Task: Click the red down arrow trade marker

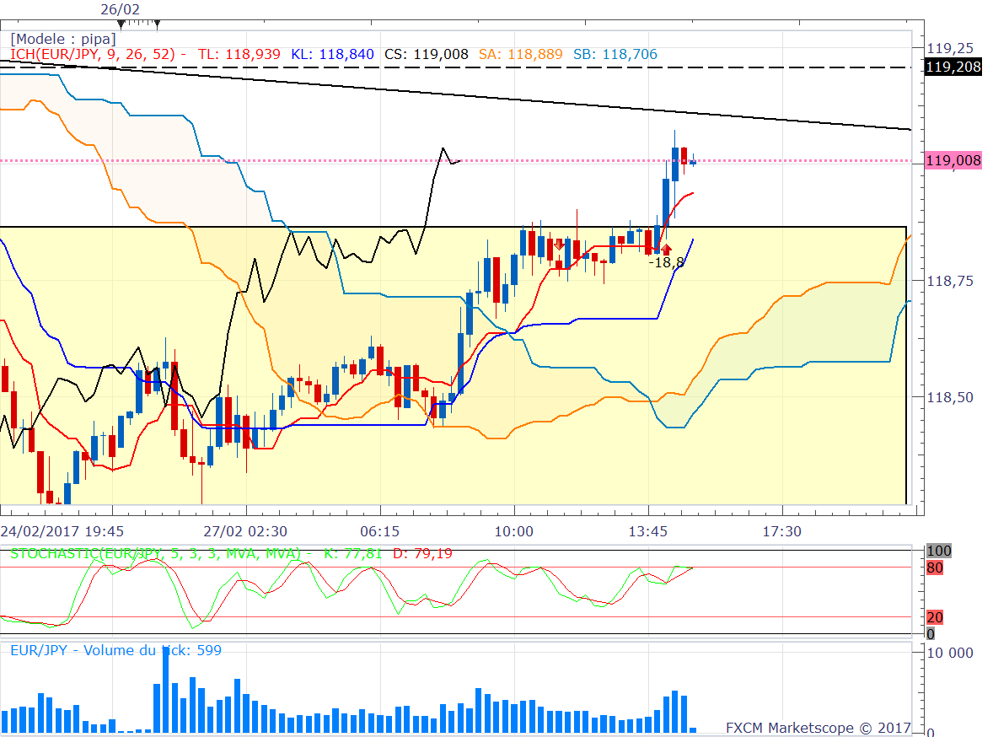Action: pos(559,245)
